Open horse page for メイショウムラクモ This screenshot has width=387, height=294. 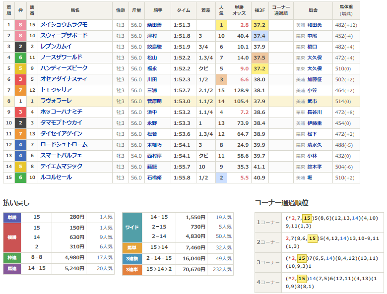pyautogui.click(x=64, y=25)
